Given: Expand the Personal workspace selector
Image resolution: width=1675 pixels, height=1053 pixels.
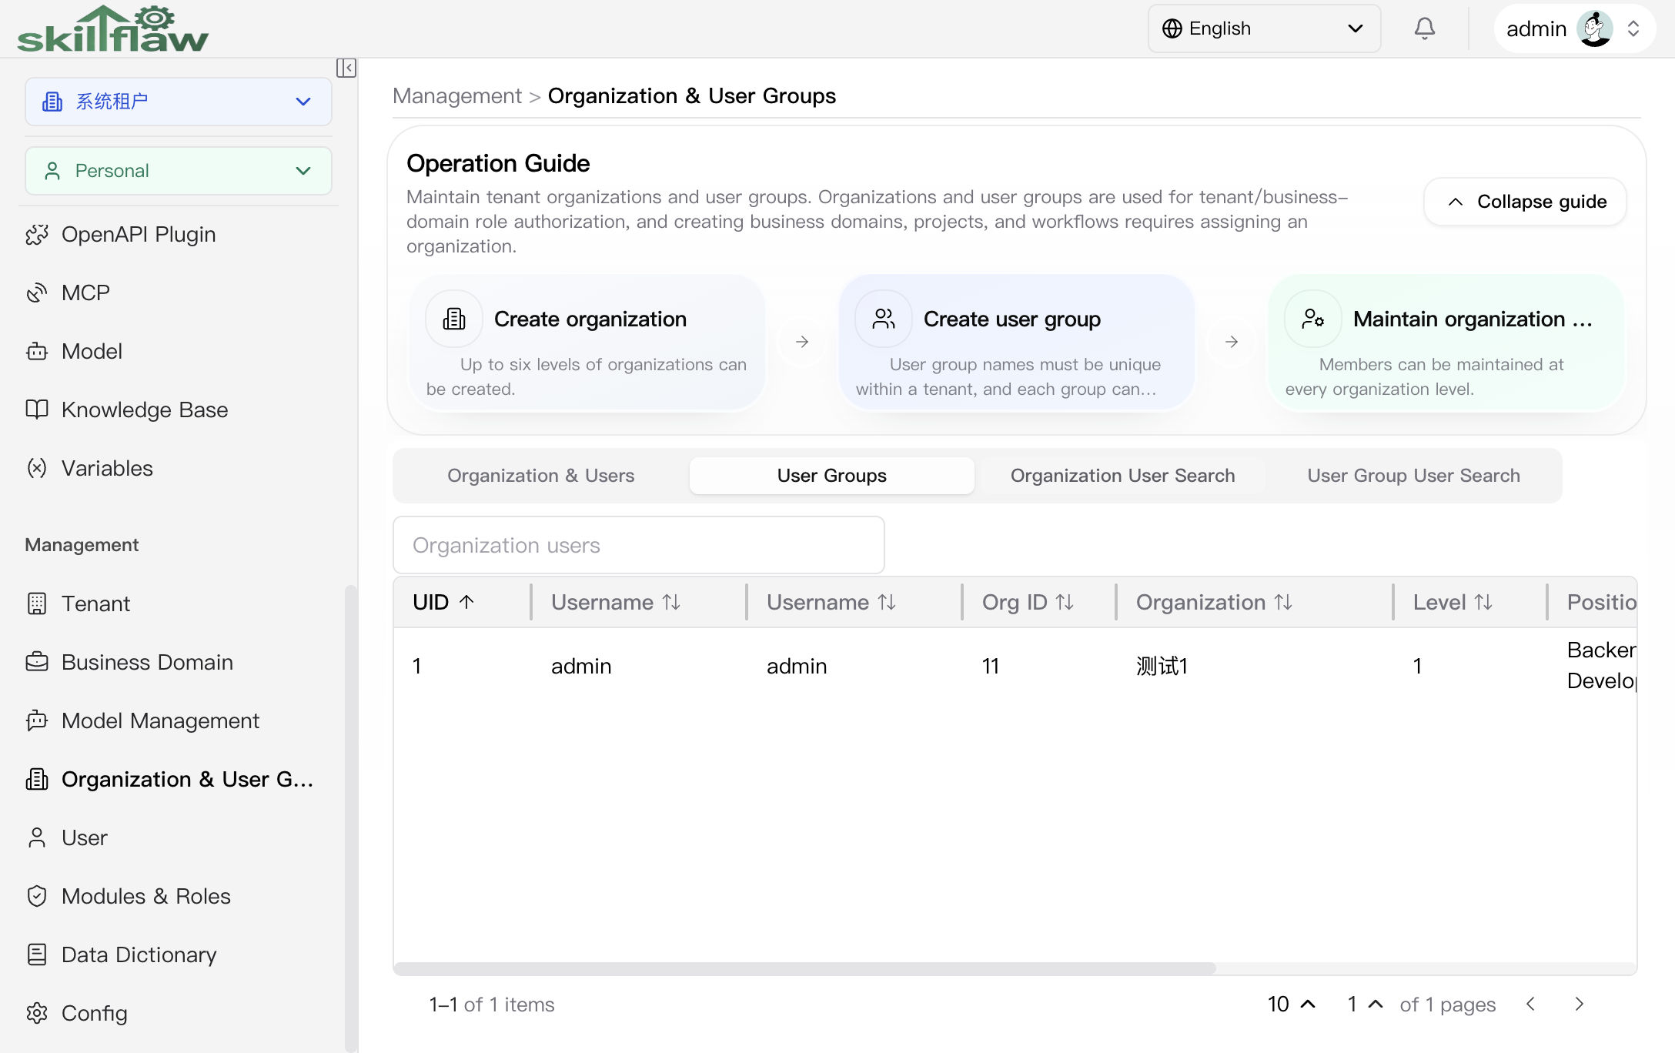Looking at the screenshot, I should (x=179, y=171).
